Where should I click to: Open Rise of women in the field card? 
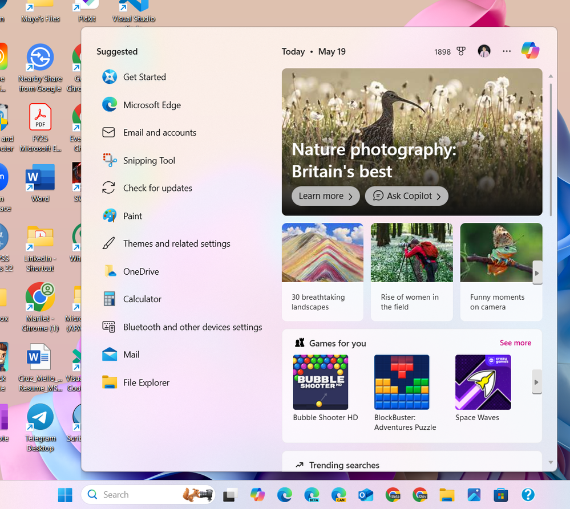click(x=412, y=272)
